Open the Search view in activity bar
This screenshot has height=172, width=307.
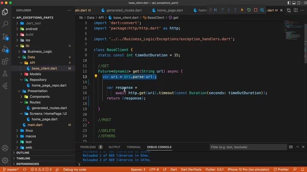pyautogui.click(x=5, y=24)
